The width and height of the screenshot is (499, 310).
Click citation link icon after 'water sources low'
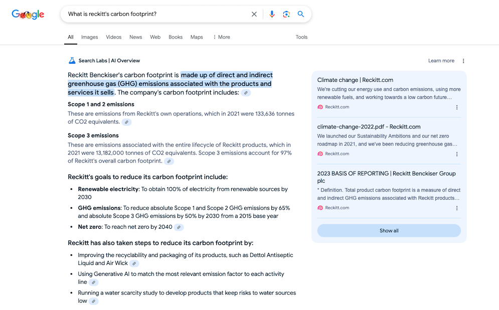[x=93, y=301]
